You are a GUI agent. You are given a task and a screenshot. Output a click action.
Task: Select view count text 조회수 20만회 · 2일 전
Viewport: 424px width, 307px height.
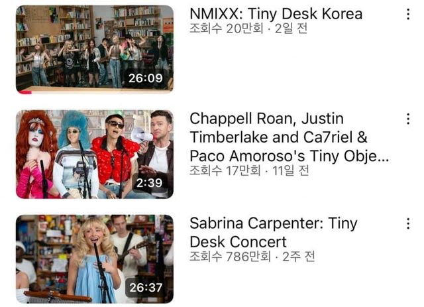[x=248, y=29]
